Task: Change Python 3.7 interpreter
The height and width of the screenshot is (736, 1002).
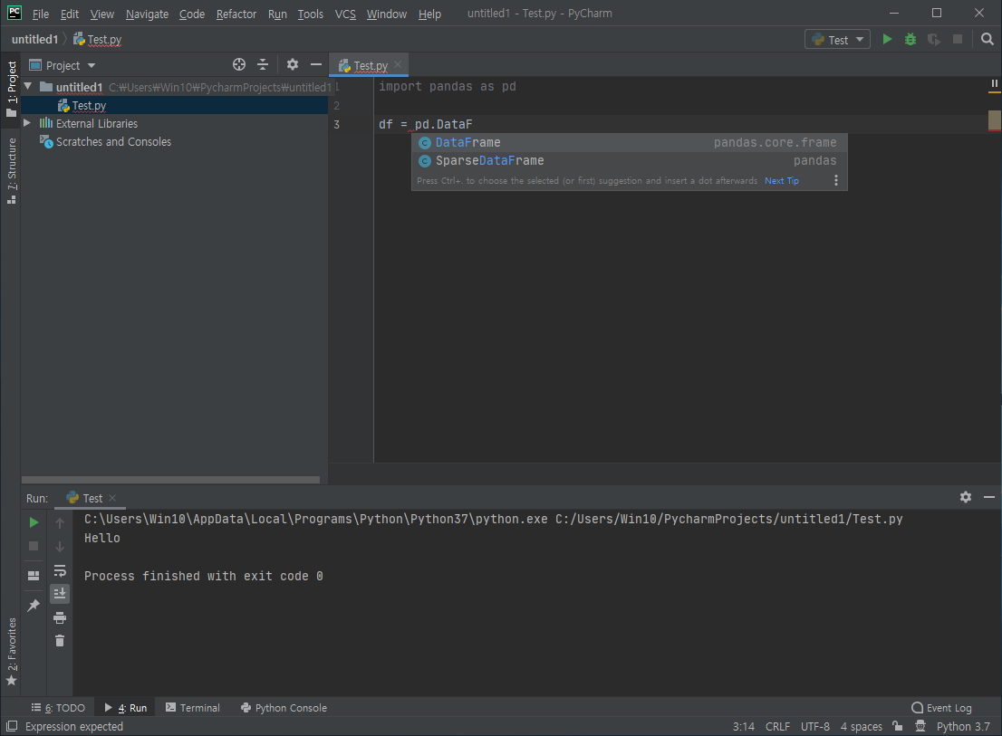Action: coord(963,726)
